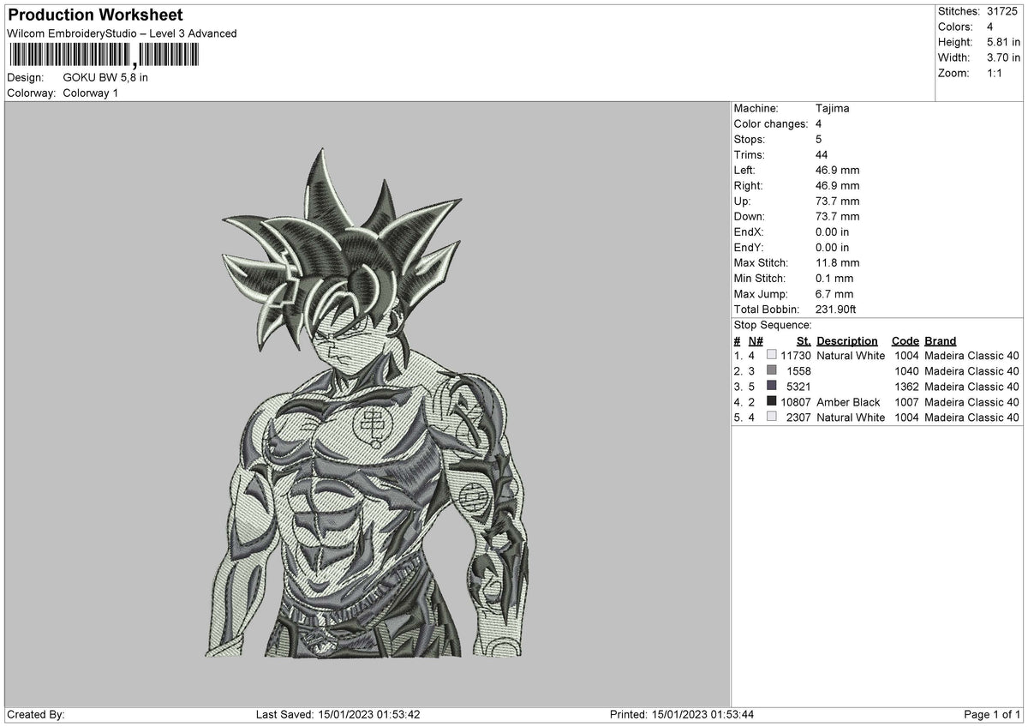Click the Max Jump value 6.7 mm

click(x=834, y=293)
